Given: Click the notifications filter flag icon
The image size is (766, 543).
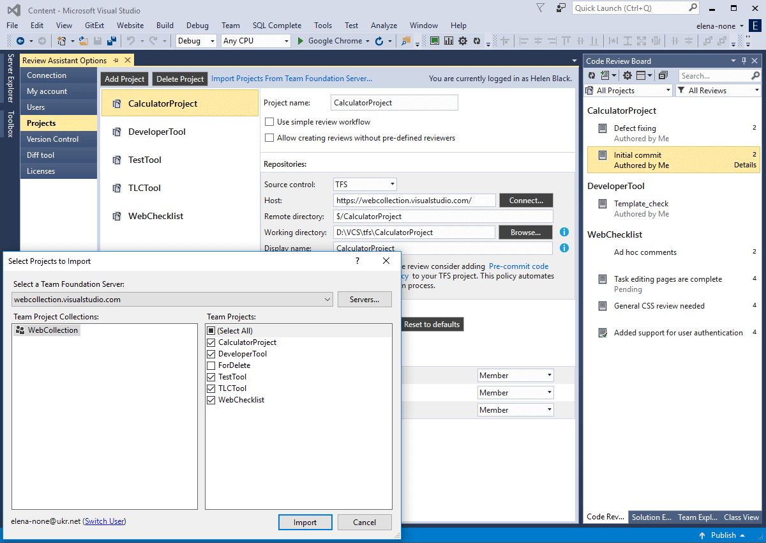Looking at the screenshot, I should pyautogui.click(x=541, y=8).
